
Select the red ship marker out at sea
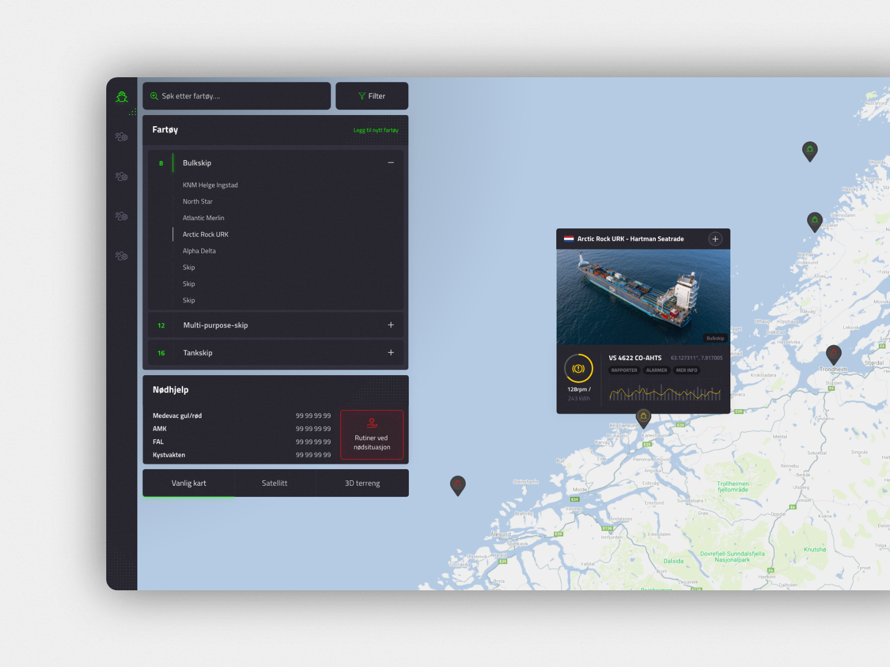458,485
